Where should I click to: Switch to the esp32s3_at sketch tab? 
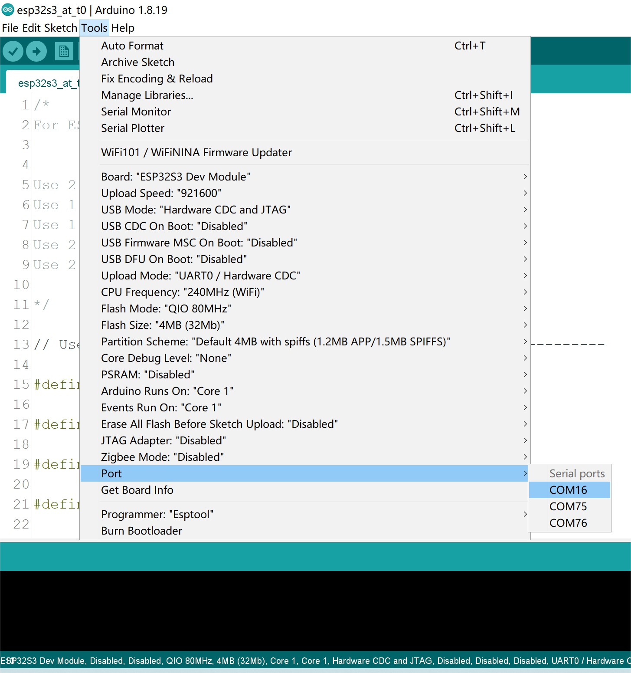[43, 83]
